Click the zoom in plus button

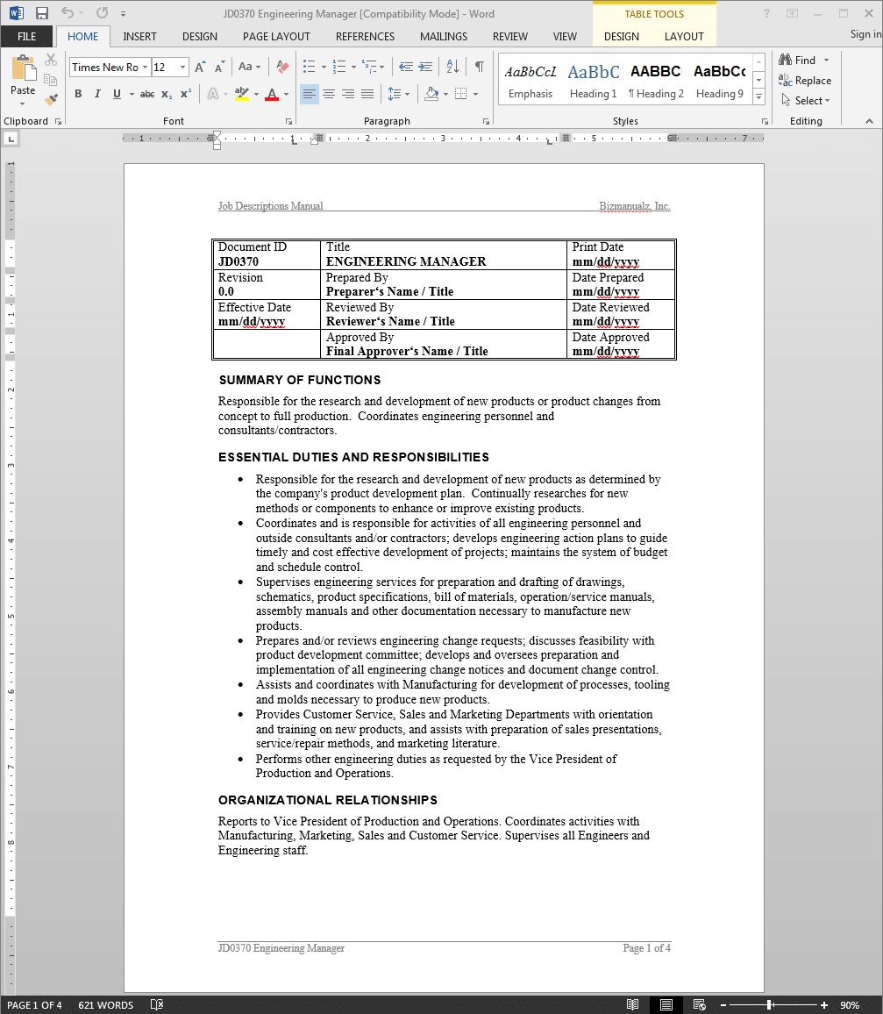[x=824, y=1005]
